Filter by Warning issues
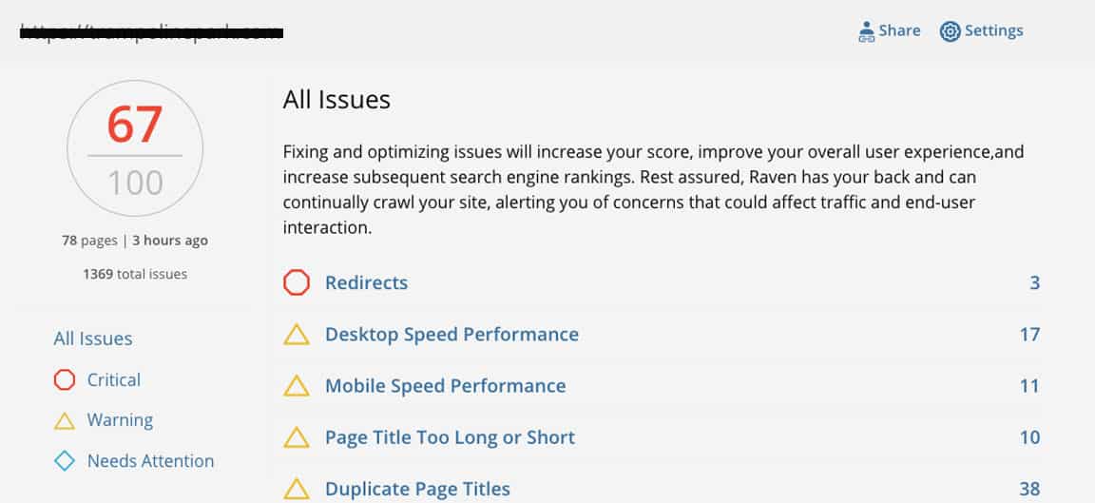Viewport: 1095px width, 503px height. point(120,420)
